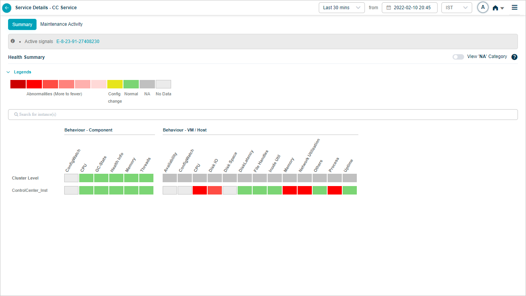Image resolution: width=526 pixels, height=296 pixels.
Task: Click the home icon in header
Action: click(496, 8)
